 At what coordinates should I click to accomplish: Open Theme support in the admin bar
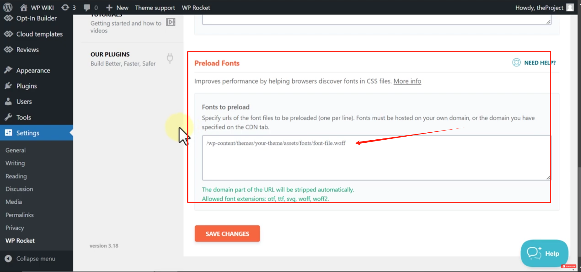155,7
